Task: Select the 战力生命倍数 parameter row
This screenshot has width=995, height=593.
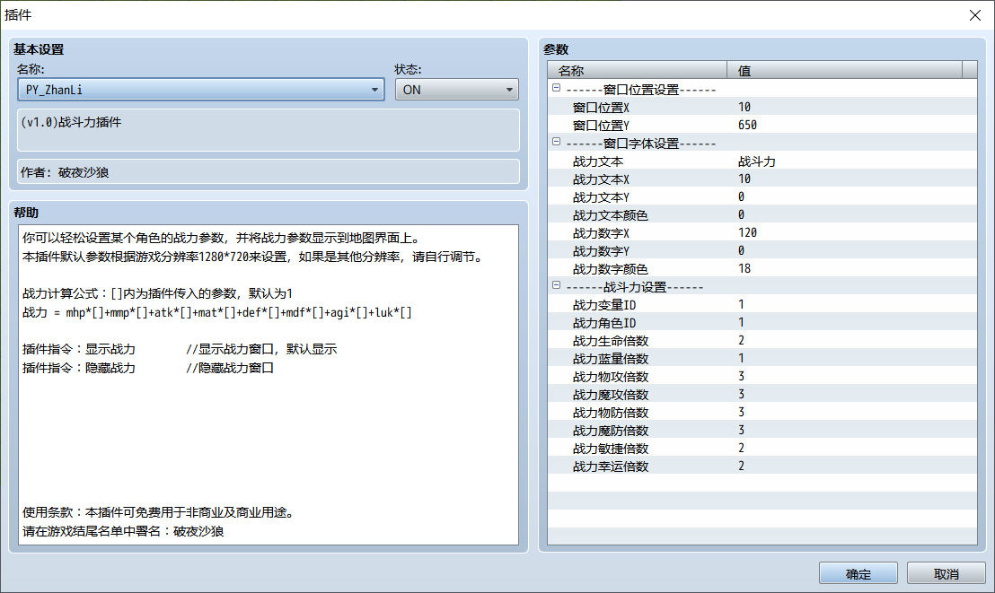Action: point(762,341)
